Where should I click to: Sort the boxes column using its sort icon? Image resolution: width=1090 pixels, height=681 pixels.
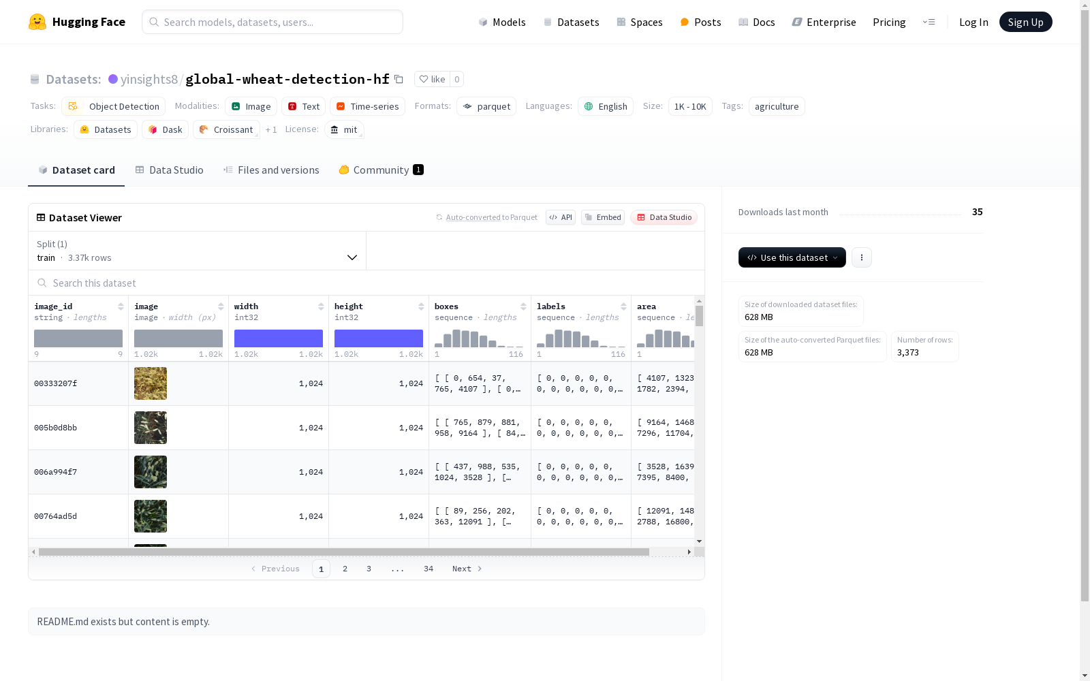click(523, 306)
